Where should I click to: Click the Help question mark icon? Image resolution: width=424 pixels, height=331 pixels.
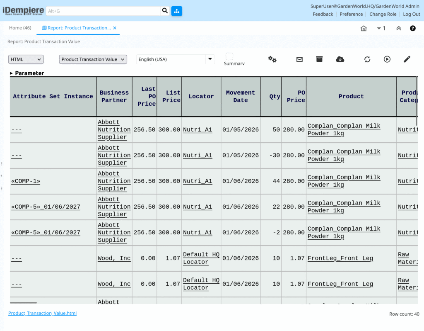(x=413, y=28)
